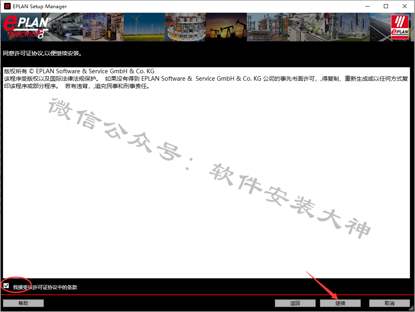This screenshot has height=312, width=415.
Task: Click the wind turbines banner image
Action: [144, 27]
